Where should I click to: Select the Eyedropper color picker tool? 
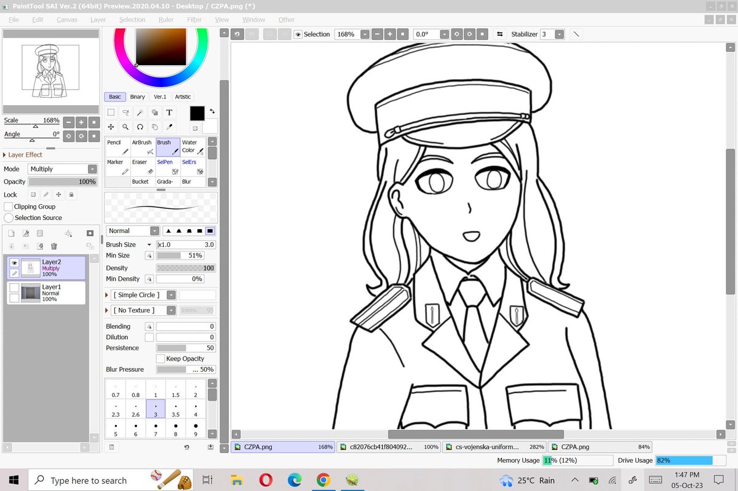pyautogui.click(x=169, y=127)
